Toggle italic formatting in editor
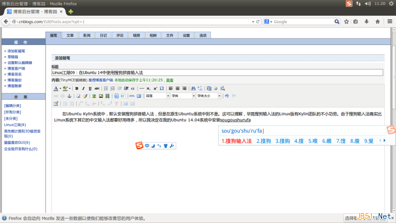The width and height of the screenshot is (396, 223). 83,89
